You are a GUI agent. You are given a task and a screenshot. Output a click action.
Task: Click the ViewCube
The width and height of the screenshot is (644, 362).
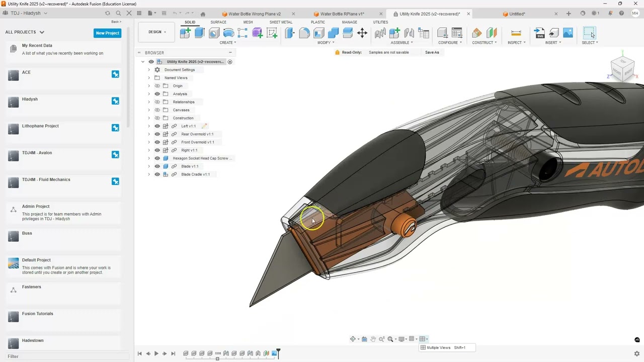click(x=623, y=68)
